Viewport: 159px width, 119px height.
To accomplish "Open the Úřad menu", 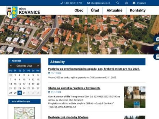I will [95, 10].
